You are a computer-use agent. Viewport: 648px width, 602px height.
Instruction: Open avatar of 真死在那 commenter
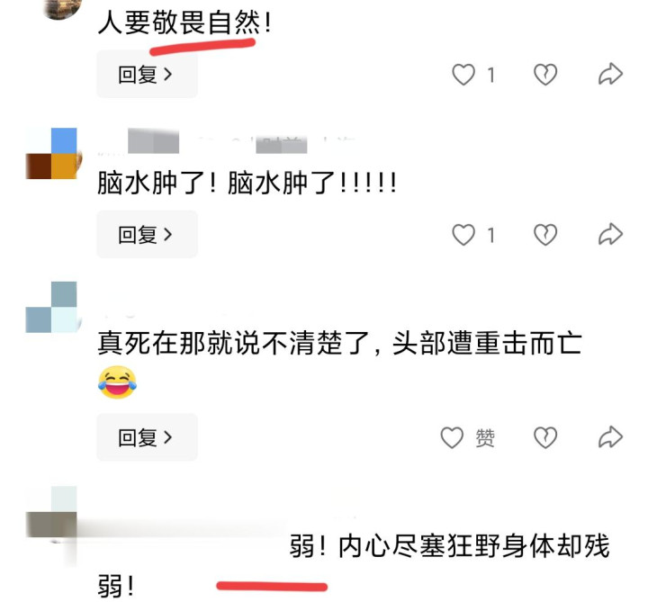pyautogui.click(x=52, y=307)
